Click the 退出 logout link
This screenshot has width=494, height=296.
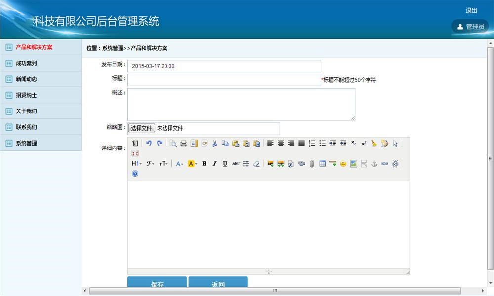pyautogui.click(x=471, y=11)
